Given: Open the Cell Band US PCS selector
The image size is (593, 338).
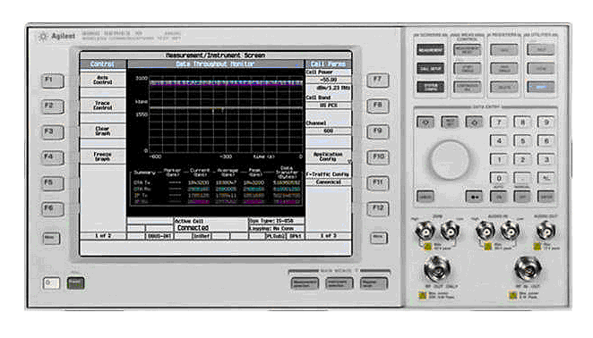Looking at the screenshot, I should point(328,106).
